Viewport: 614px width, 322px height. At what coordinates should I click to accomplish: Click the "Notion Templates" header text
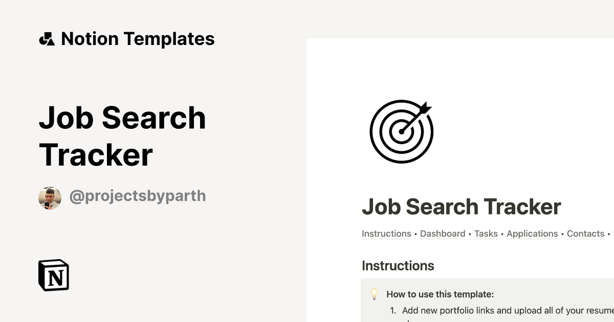(138, 39)
